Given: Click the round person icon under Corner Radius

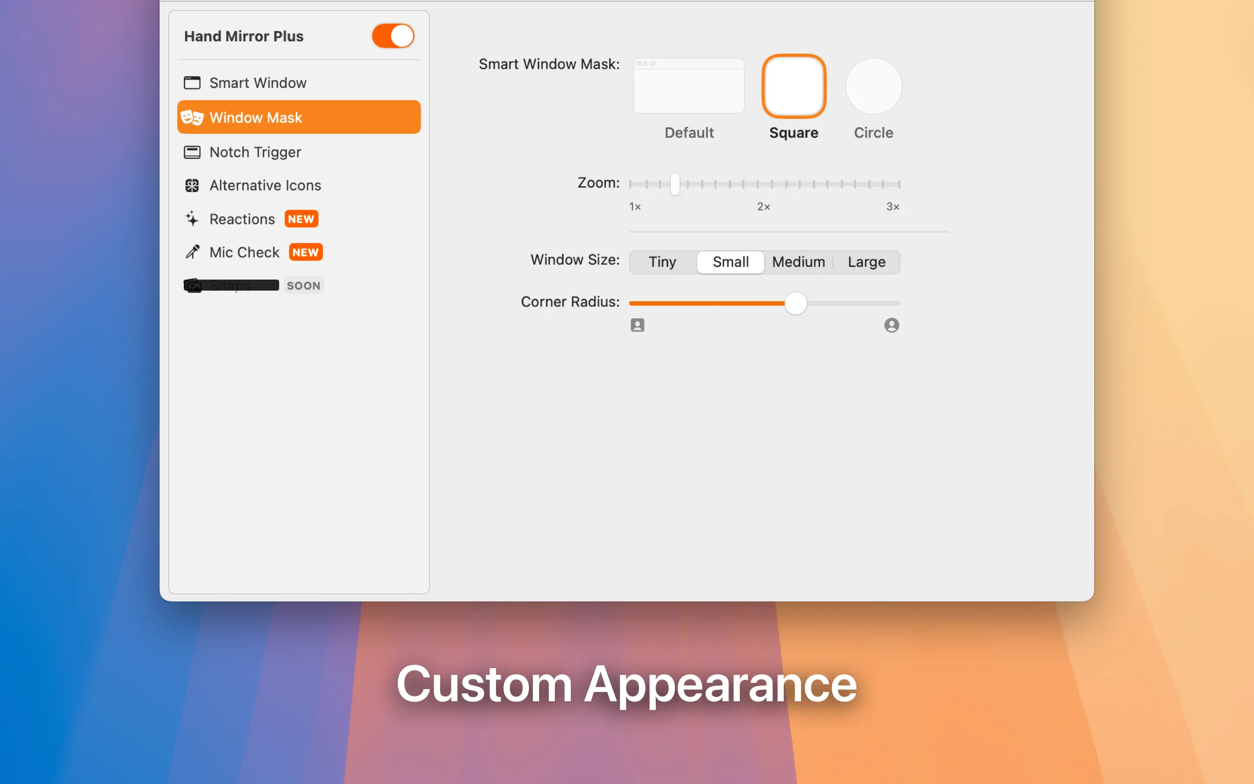Looking at the screenshot, I should click(891, 325).
